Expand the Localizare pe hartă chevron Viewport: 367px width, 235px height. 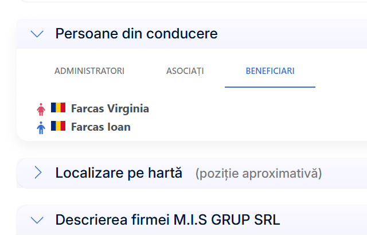point(38,173)
